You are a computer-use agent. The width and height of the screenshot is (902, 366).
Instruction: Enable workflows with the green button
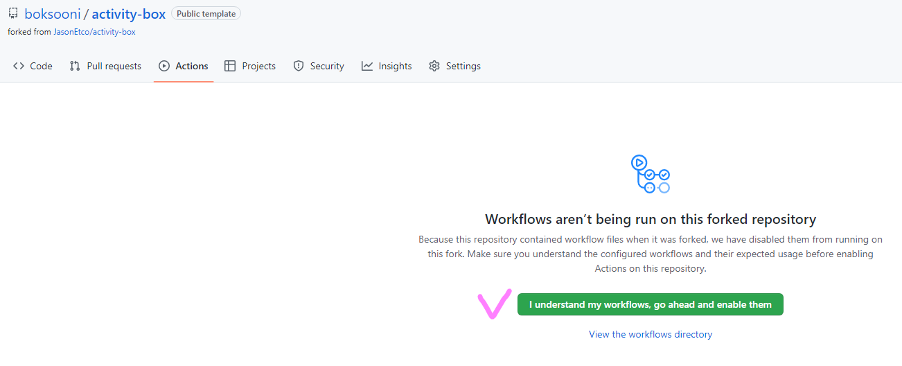coord(651,304)
